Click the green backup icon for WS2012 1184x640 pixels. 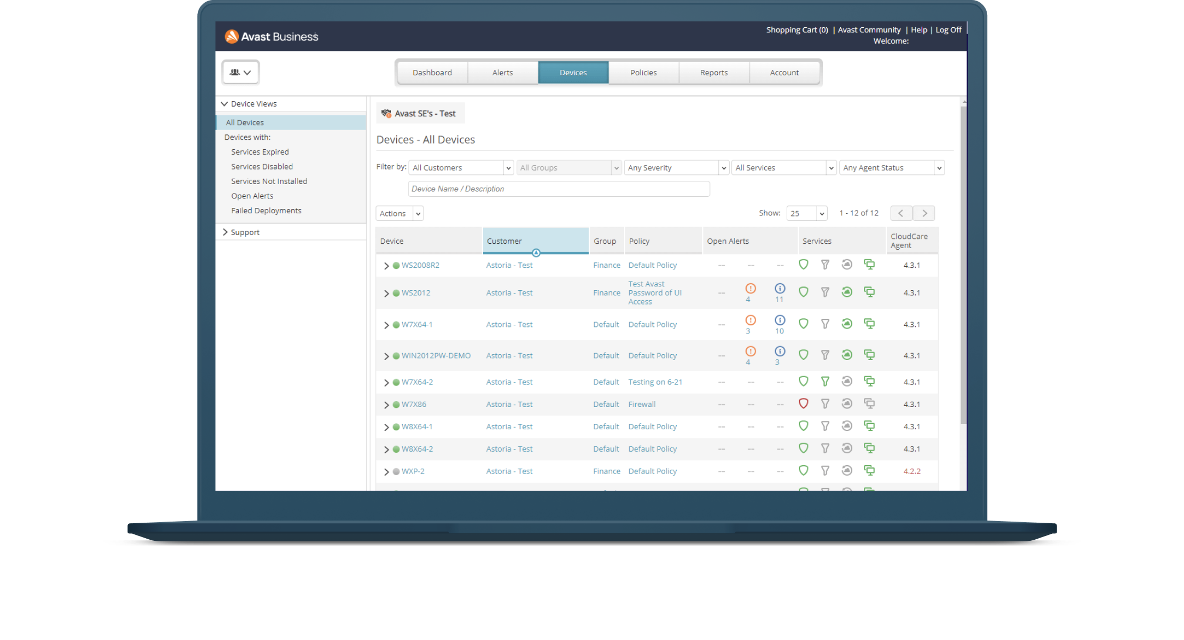847,292
